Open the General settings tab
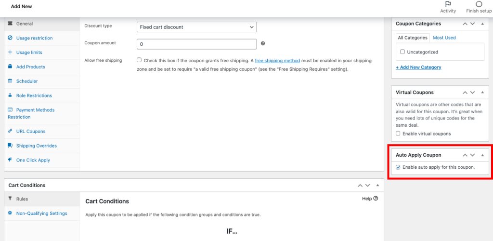This screenshot has height=241, width=493. click(x=42, y=24)
